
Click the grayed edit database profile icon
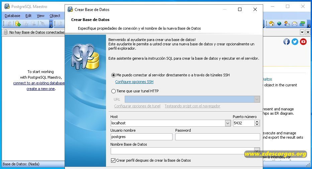(x=26, y=24)
